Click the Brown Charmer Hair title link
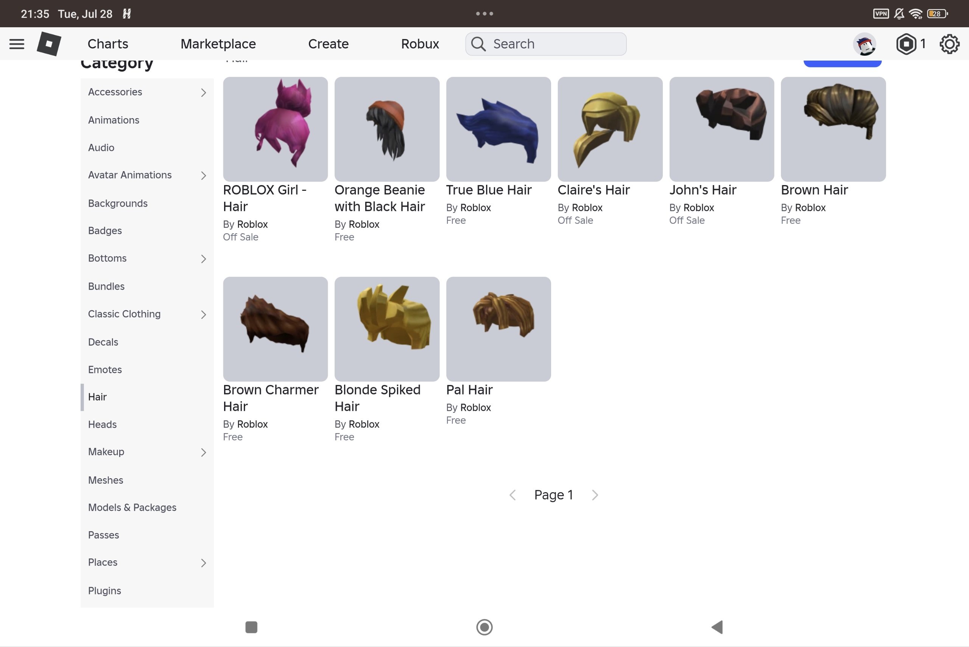The height and width of the screenshot is (647, 969). tap(271, 398)
